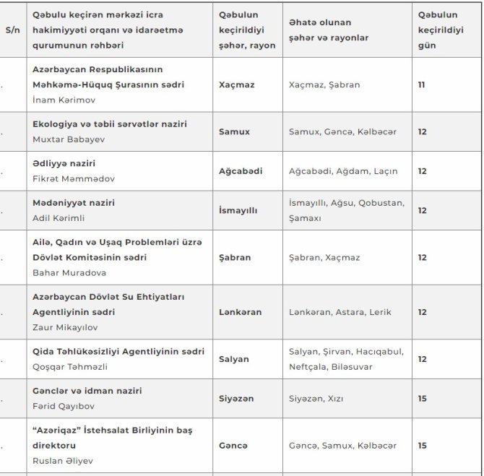The width and height of the screenshot is (484, 476).
Task: Click the 'S/n' column header
Action: [x=13, y=30]
